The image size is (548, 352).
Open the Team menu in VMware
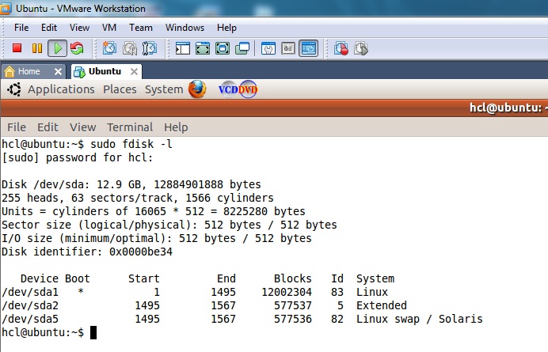141,28
